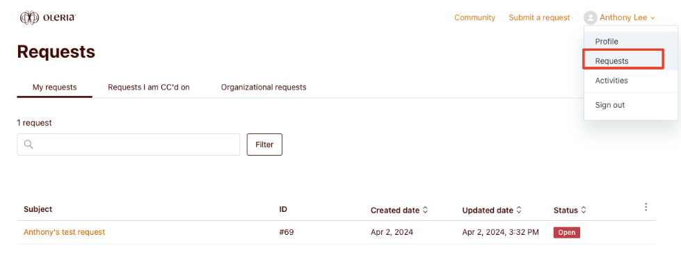681x255 pixels.
Task: Click the ID column header
Action: pos(283,209)
